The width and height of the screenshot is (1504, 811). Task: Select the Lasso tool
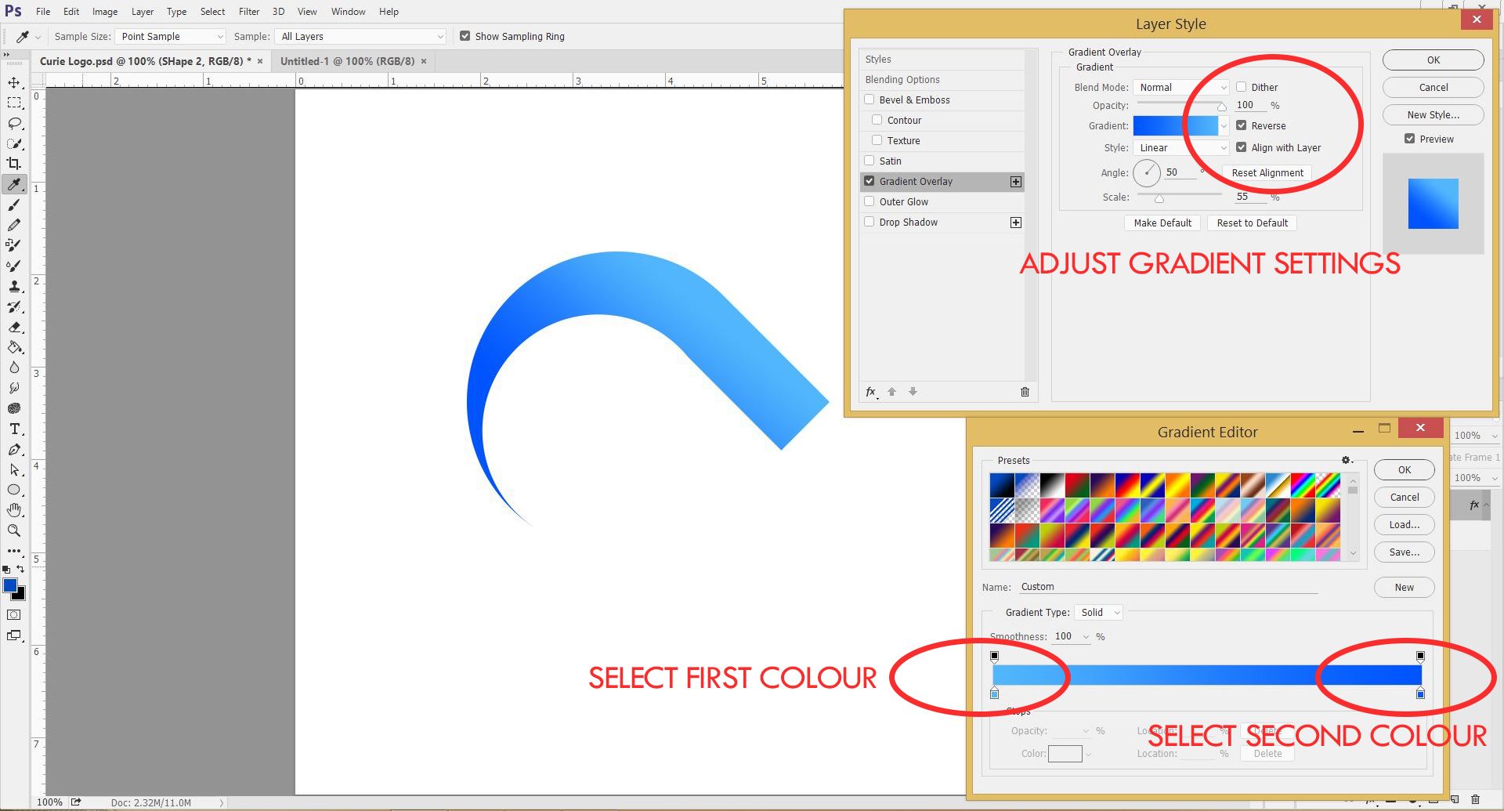(14, 123)
